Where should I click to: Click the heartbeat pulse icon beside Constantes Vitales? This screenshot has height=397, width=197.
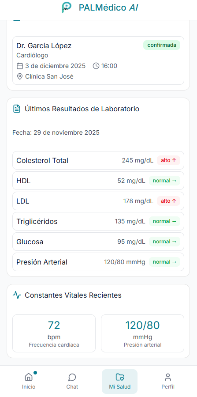point(17,295)
